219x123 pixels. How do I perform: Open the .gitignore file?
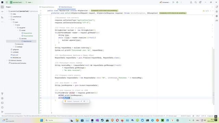(15, 50)
